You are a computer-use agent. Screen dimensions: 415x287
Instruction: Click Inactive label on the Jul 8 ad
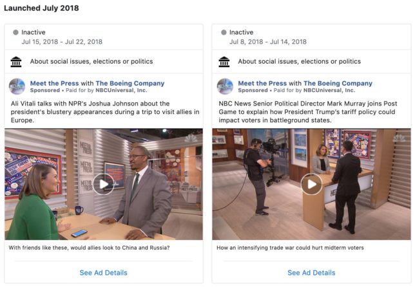pos(242,32)
